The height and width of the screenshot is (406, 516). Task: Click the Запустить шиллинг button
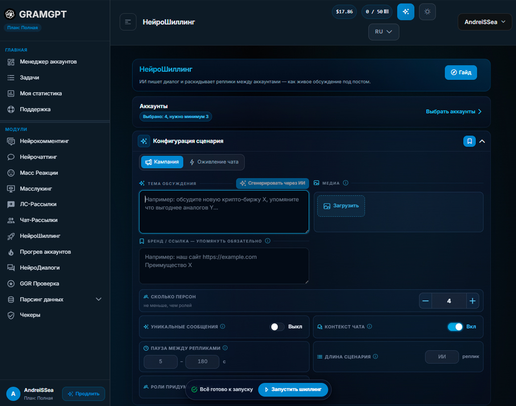(293, 390)
